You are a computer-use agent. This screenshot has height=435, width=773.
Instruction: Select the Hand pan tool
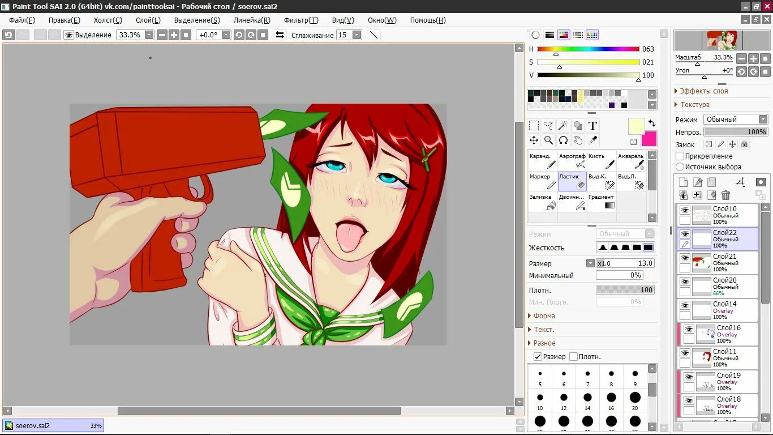(578, 140)
